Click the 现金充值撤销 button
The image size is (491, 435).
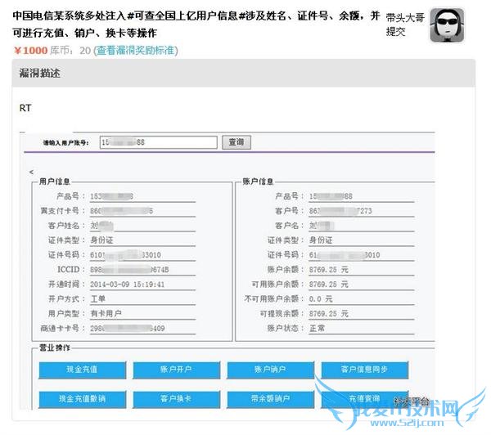(83, 399)
